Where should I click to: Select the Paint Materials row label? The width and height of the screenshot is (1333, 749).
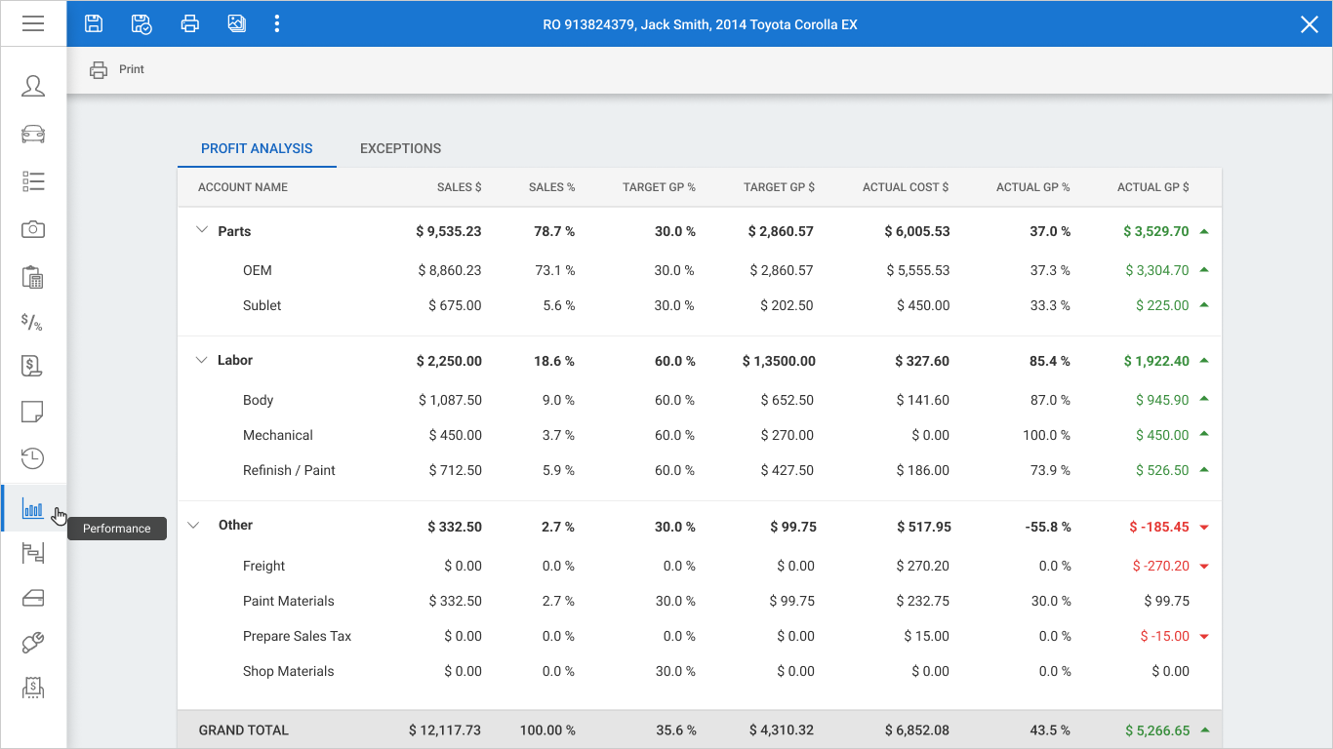click(289, 601)
